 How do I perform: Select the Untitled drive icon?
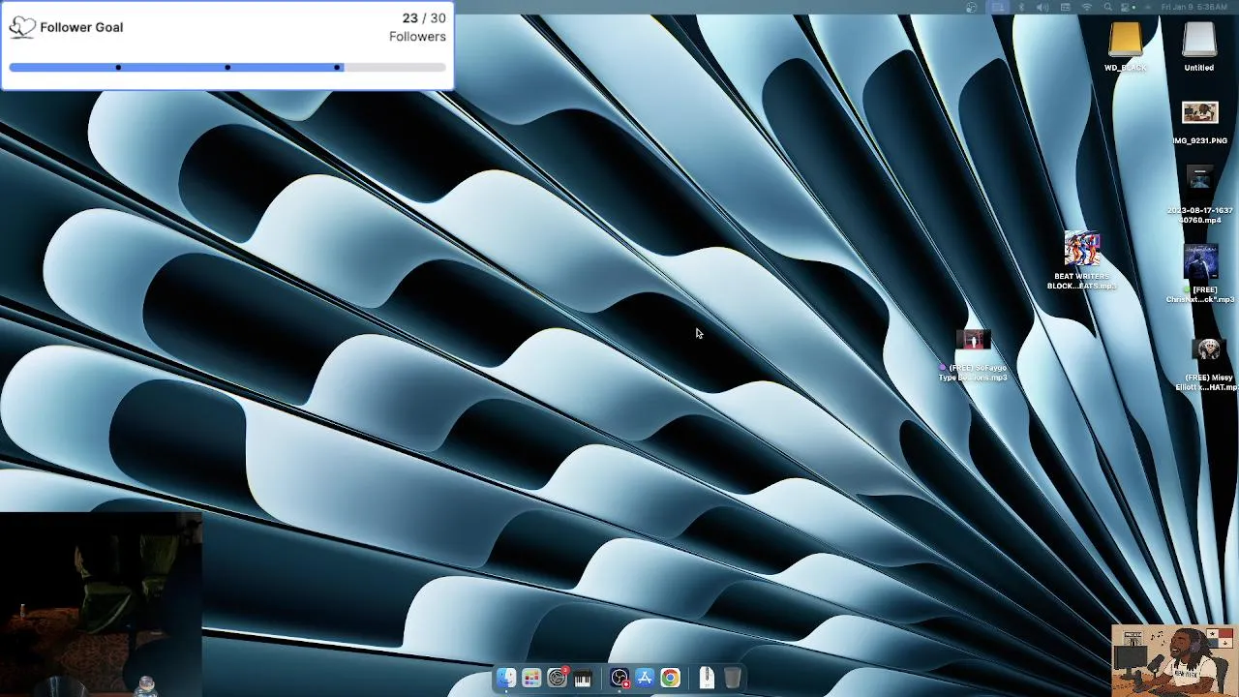(x=1199, y=41)
